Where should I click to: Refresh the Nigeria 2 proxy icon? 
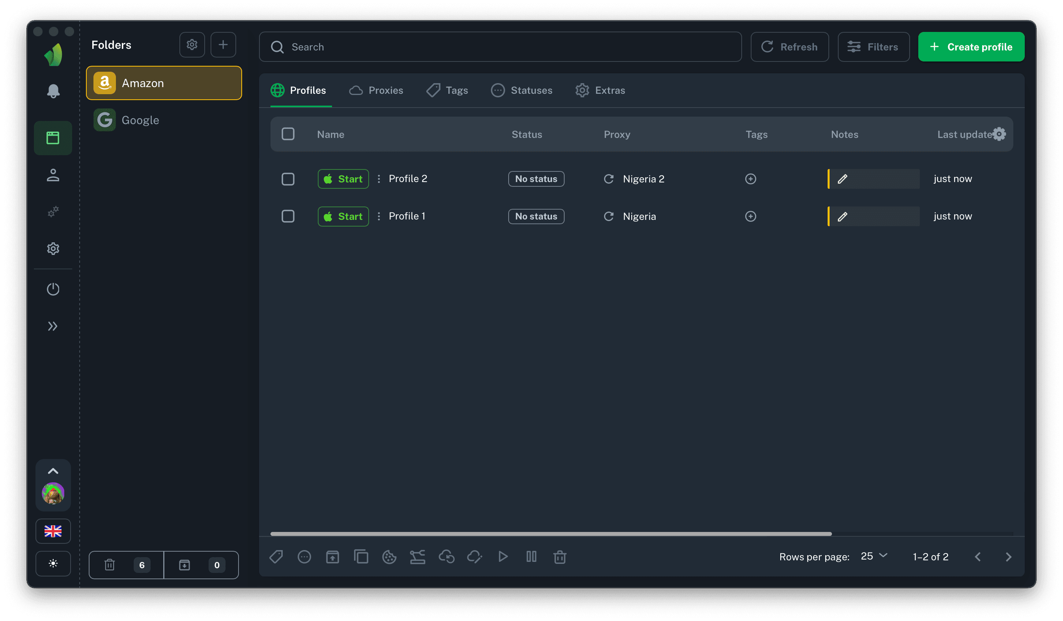[x=609, y=179]
